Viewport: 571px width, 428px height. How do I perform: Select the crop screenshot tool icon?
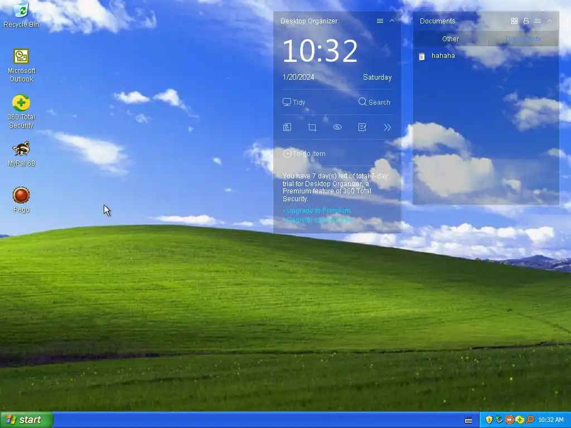[312, 127]
